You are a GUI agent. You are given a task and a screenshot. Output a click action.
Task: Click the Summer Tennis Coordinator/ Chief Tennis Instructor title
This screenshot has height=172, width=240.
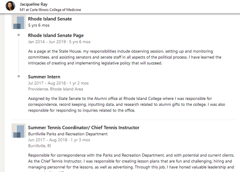[84, 128]
